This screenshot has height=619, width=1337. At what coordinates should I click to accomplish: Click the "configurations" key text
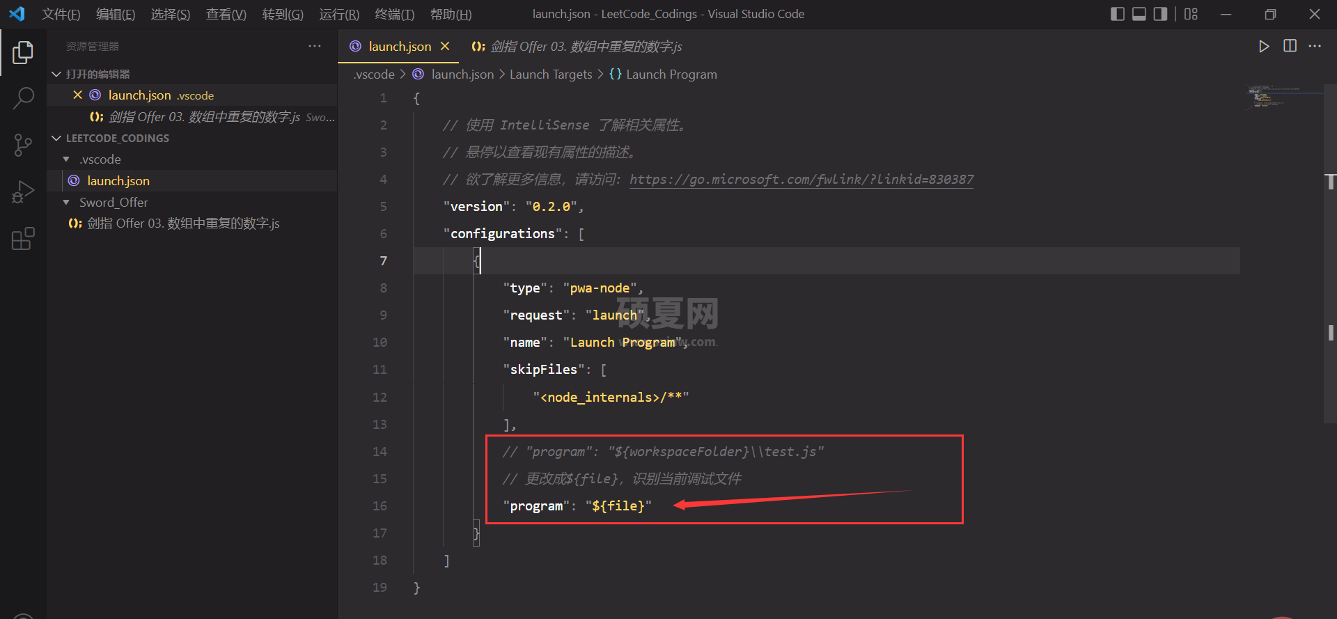(503, 234)
